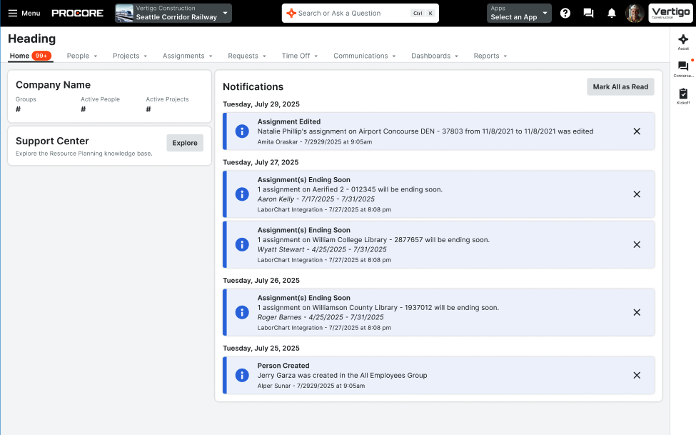Screen dimensions: 696x435
Task: Dismiss the Assignment Edited notification
Action: pyautogui.click(x=636, y=131)
